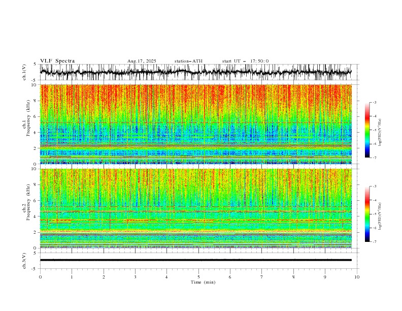Click the '-3' label on upper colorbar

point(374,102)
